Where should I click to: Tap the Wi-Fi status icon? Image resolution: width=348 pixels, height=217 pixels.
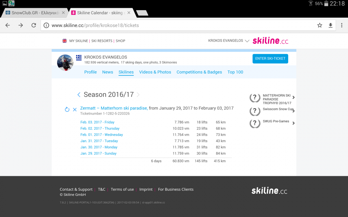coord(311,3)
